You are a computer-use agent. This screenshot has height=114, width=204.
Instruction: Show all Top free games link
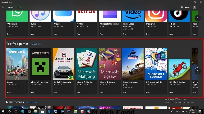point(35,44)
